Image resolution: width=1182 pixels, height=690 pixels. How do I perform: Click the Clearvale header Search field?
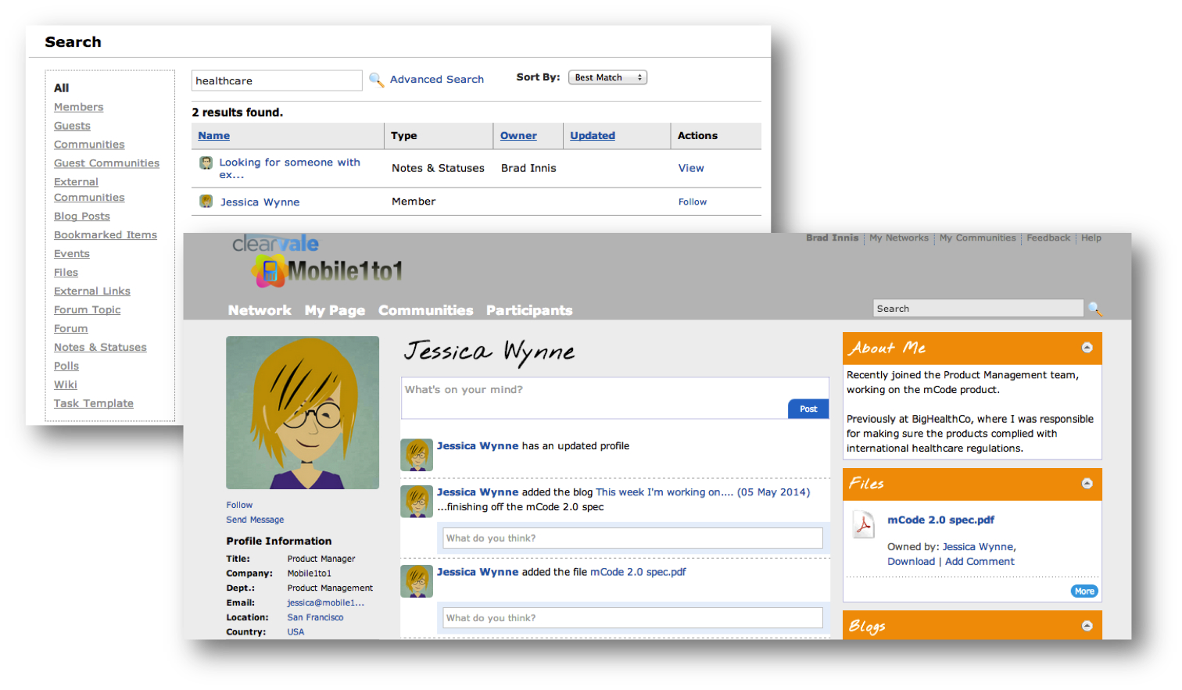pos(978,309)
